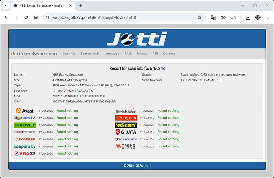The image size is (274, 178).
Task: Click the browser forward arrow
Action: pyautogui.click(x=16, y=17)
